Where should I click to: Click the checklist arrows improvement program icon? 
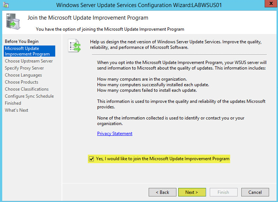click(x=75, y=46)
